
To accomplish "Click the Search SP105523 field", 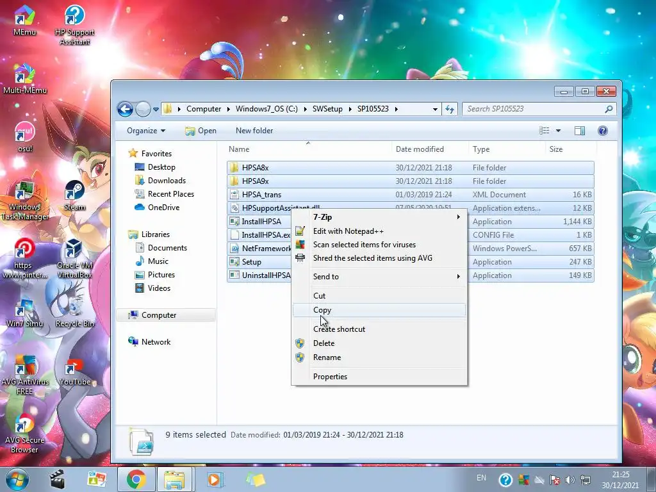I will click(x=539, y=109).
